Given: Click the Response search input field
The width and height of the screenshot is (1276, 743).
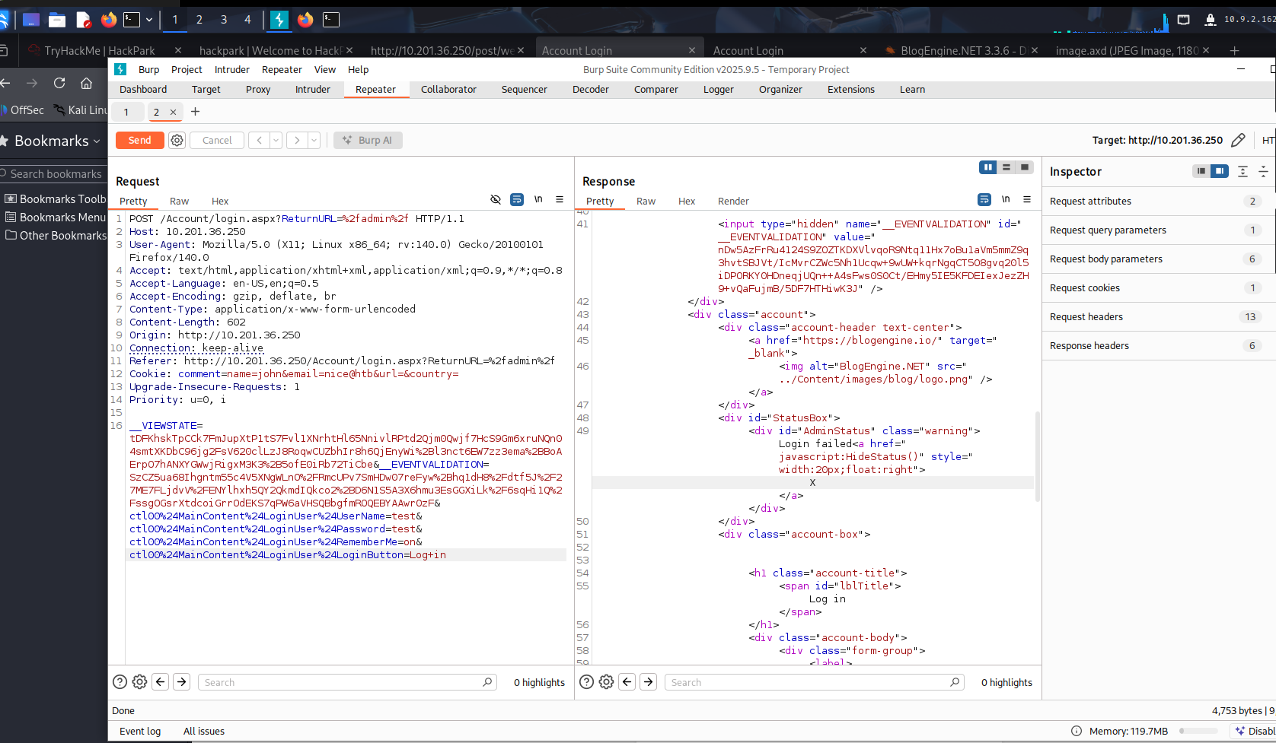Looking at the screenshot, I should pos(807,682).
